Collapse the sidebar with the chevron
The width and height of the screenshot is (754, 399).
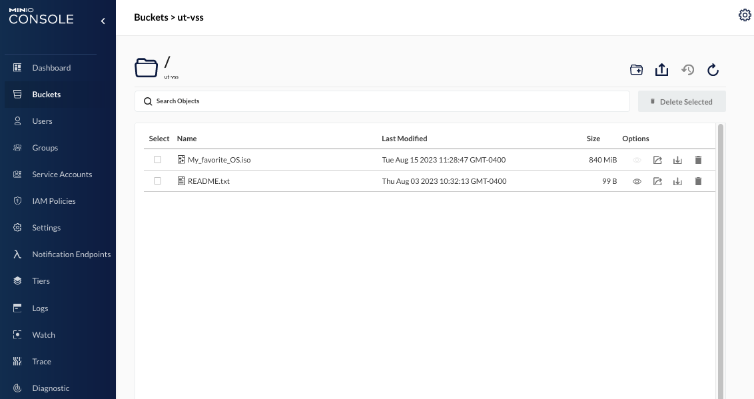click(x=103, y=21)
